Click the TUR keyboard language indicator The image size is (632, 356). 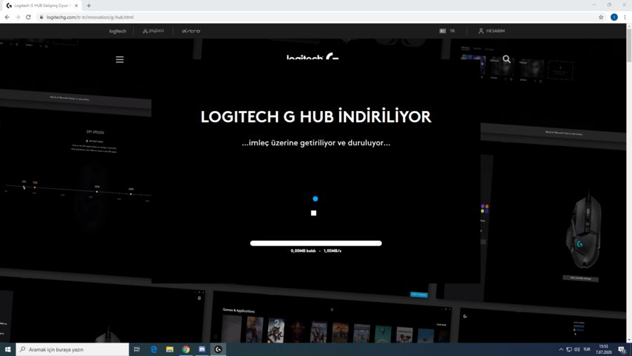[587, 350]
